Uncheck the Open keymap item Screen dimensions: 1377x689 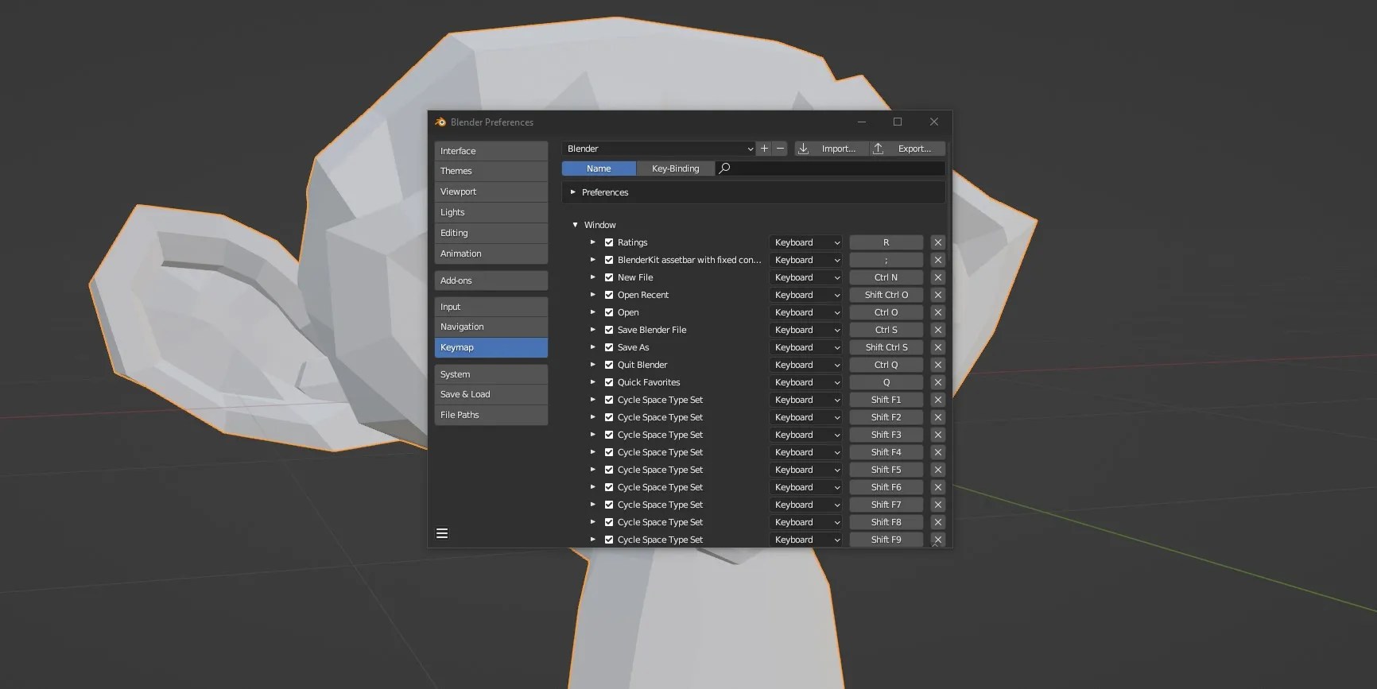609,312
